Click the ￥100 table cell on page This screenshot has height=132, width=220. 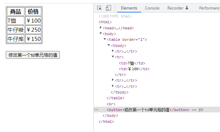pyautogui.click(x=33, y=21)
